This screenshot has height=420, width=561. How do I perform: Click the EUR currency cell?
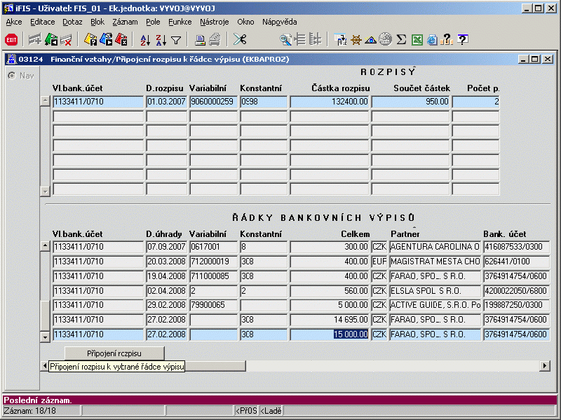[379, 262]
